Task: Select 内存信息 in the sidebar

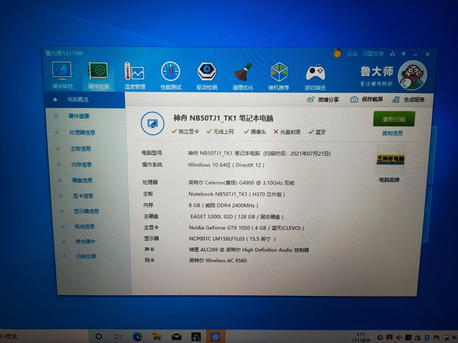Action: pos(82,165)
